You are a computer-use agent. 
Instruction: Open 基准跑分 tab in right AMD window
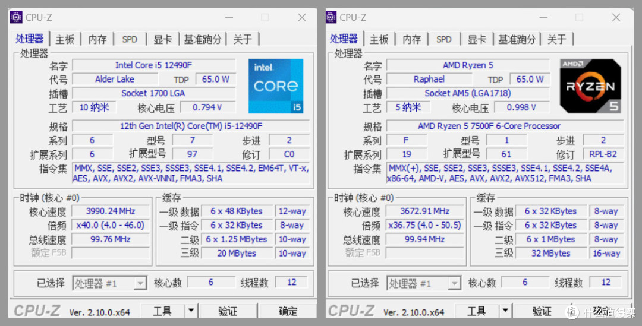[x=517, y=39]
